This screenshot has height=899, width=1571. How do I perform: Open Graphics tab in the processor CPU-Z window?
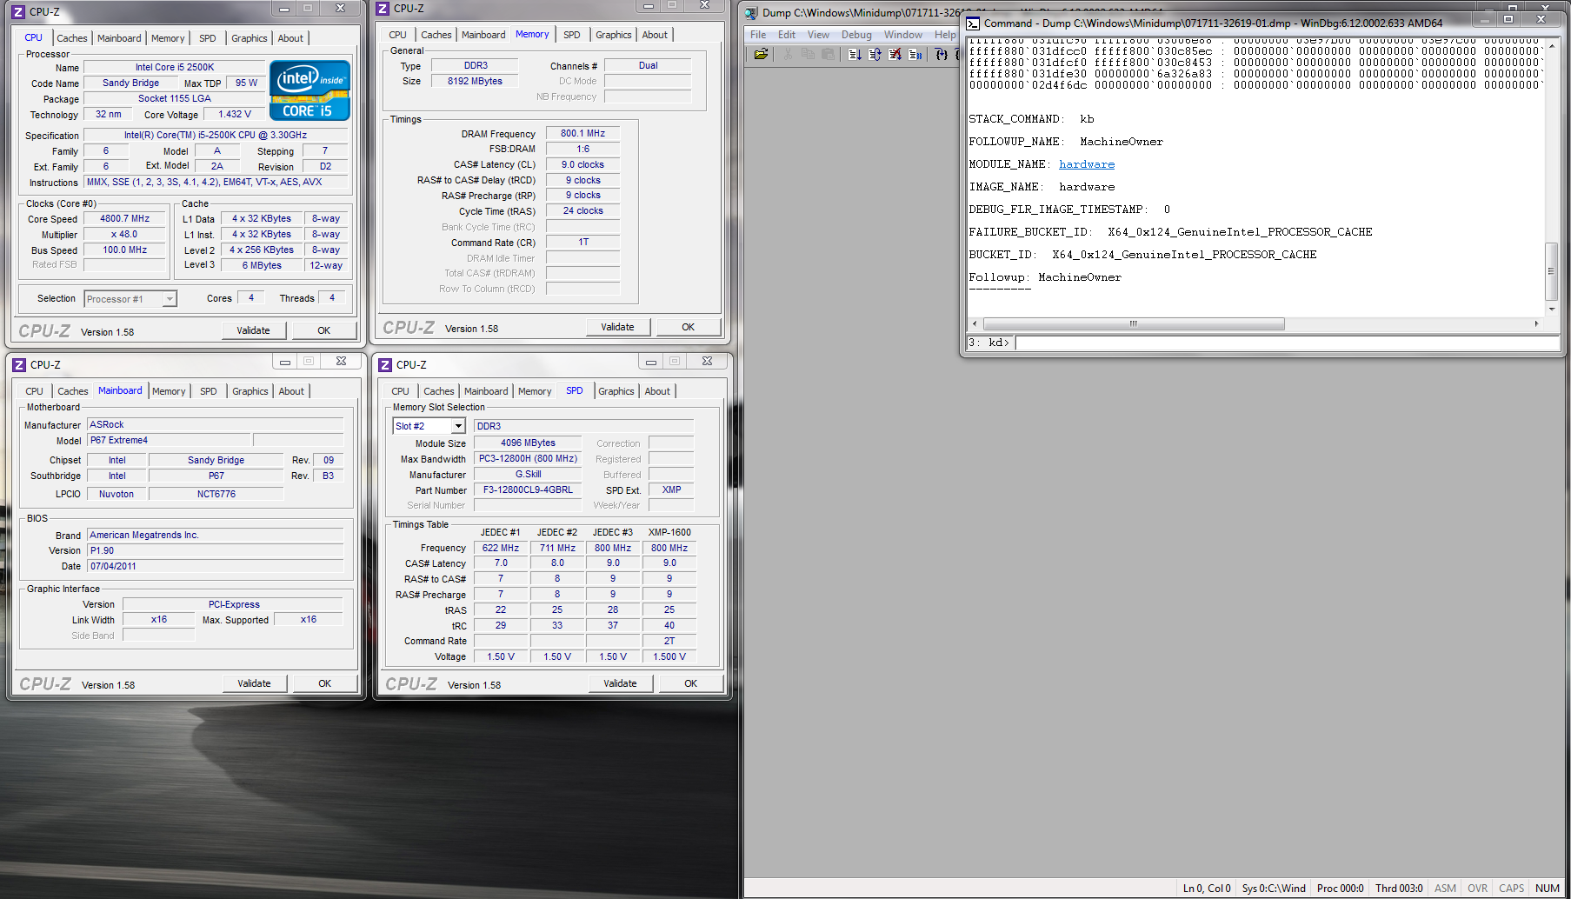pos(250,38)
